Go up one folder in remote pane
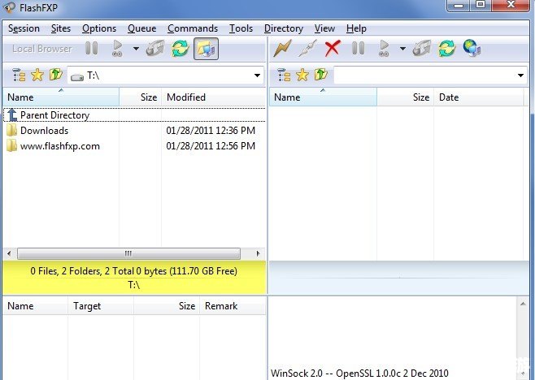The image size is (535, 380). (x=320, y=75)
